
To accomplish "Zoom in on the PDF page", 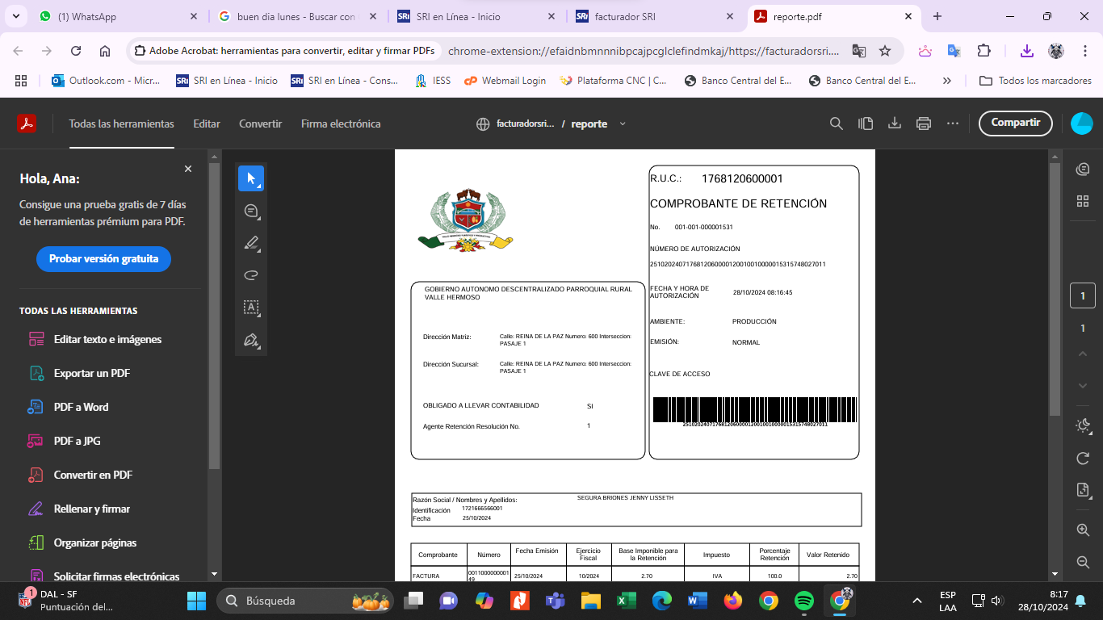I will [x=1083, y=530].
